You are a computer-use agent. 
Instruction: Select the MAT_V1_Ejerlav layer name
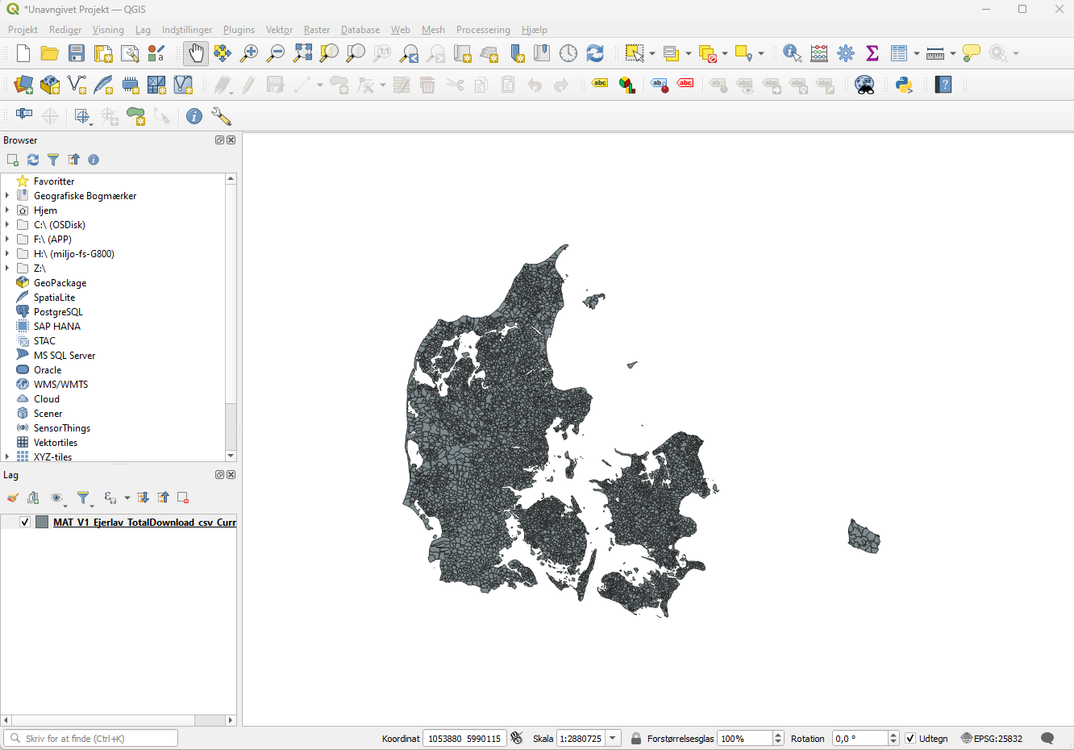pos(144,522)
